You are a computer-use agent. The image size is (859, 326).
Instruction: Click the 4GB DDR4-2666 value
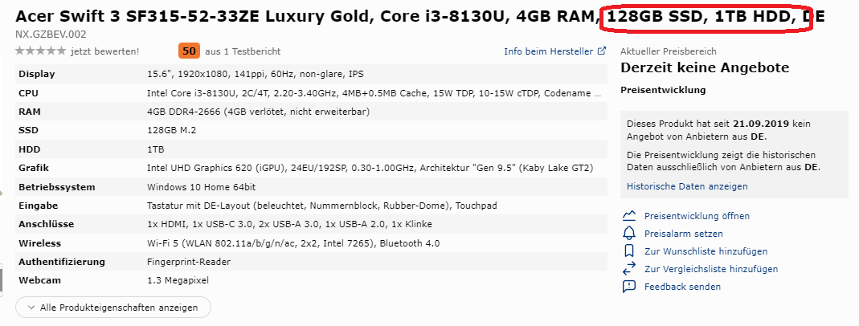coord(258,112)
